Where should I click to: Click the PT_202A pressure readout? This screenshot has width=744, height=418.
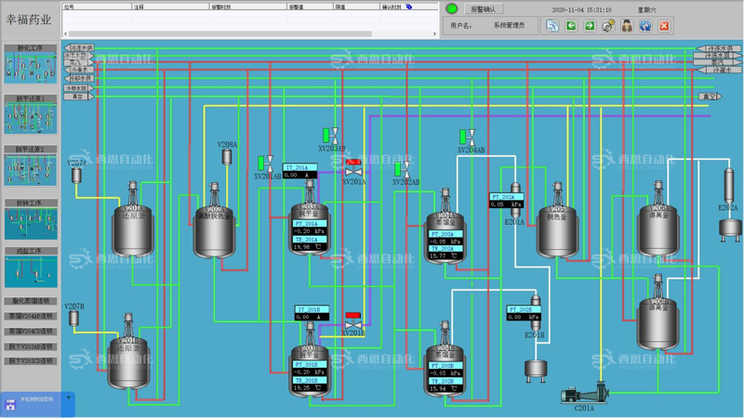(506, 200)
